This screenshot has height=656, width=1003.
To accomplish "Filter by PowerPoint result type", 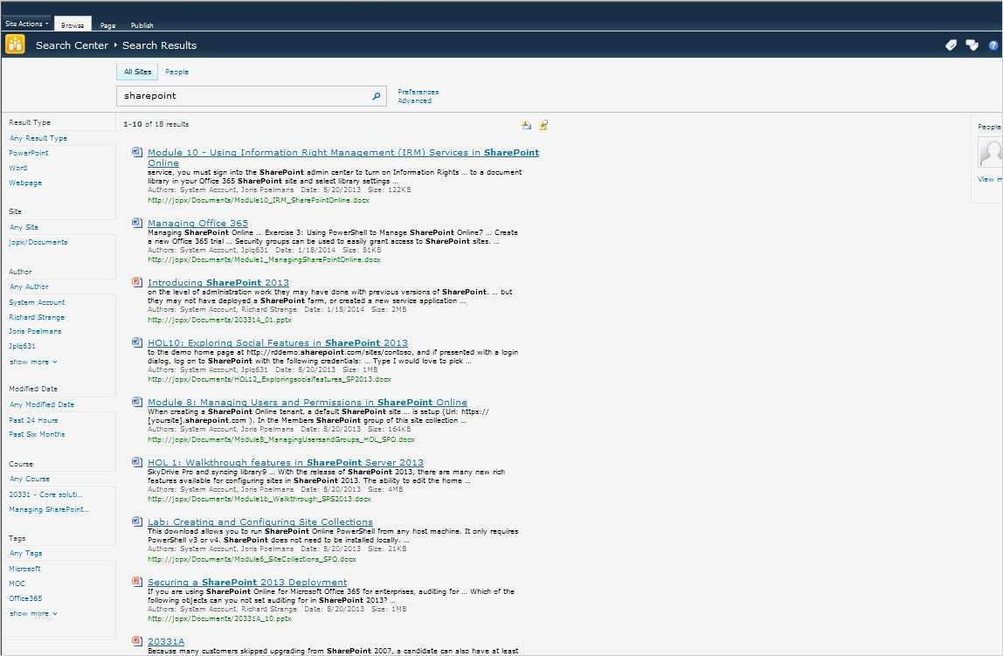I will (x=29, y=153).
